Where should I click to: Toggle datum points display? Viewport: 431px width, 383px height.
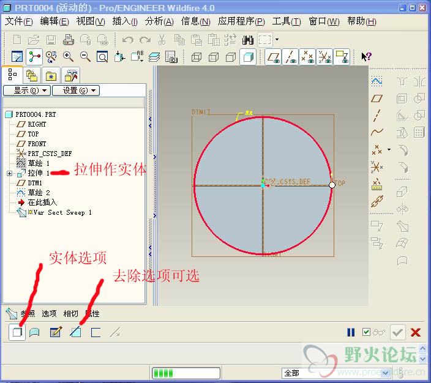tap(307, 57)
